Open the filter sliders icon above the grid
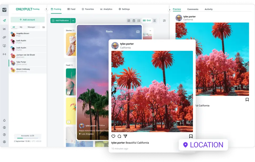The image size is (255, 162). point(165,20)
